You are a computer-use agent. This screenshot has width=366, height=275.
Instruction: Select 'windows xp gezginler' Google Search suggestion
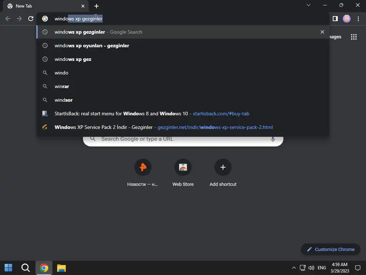click(x=183, y=32)
